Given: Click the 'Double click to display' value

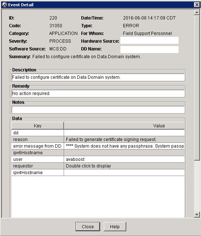Looking at the screenshot, I should 124,166.
